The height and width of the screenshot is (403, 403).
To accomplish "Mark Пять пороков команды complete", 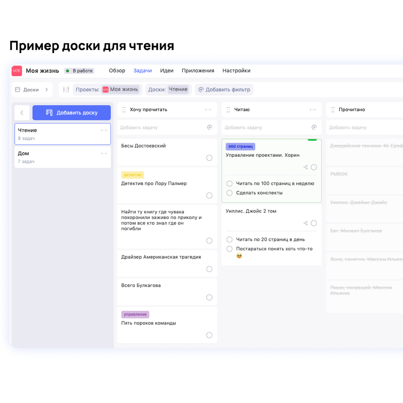I will tap(209, 335).
